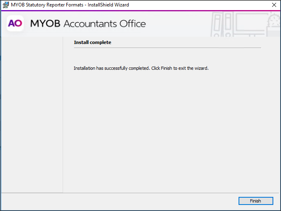Click the Finish button

pyautogui.click(x=256, y=201)
